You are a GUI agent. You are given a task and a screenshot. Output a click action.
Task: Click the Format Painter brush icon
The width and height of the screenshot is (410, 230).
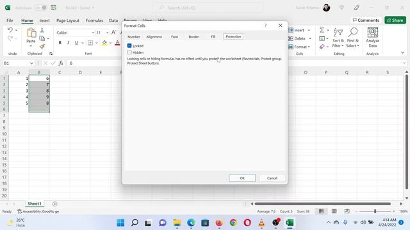[42, 47]
